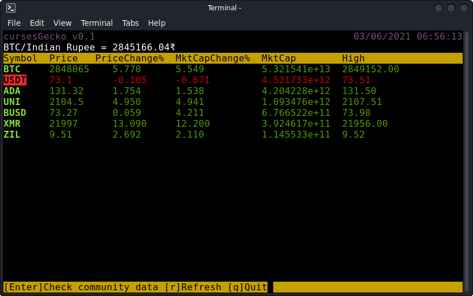Click BTC market cap 5.321541e+13
473x296 pixels.
(296, 69)
